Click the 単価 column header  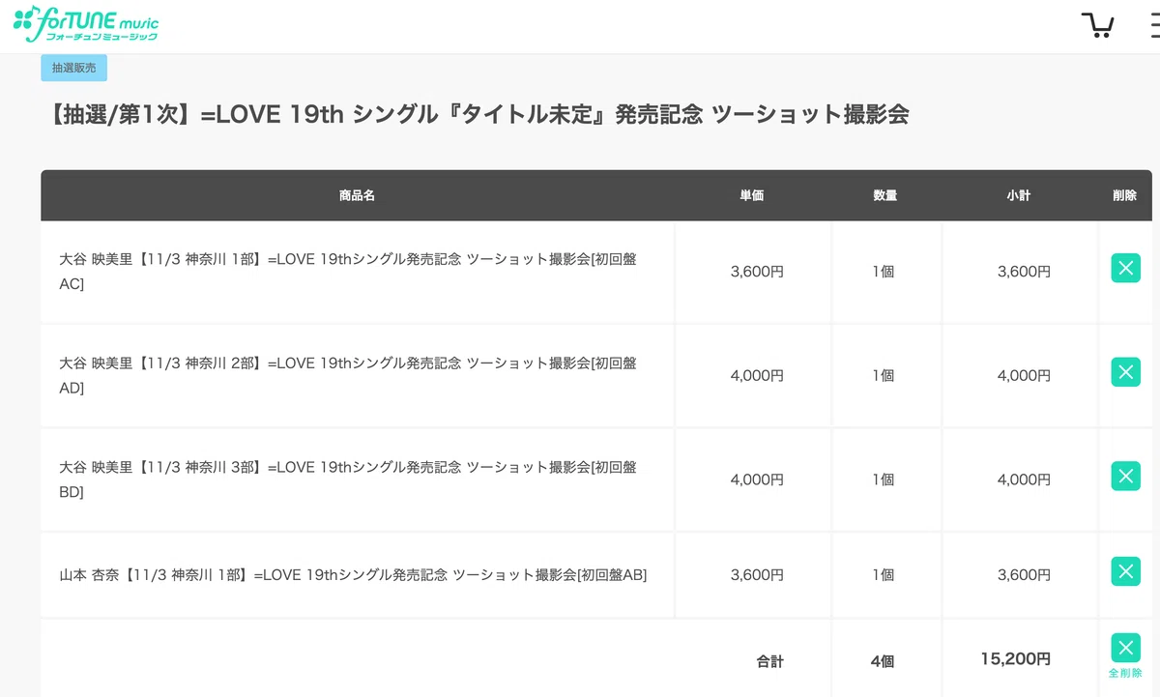tap(752, 195)
